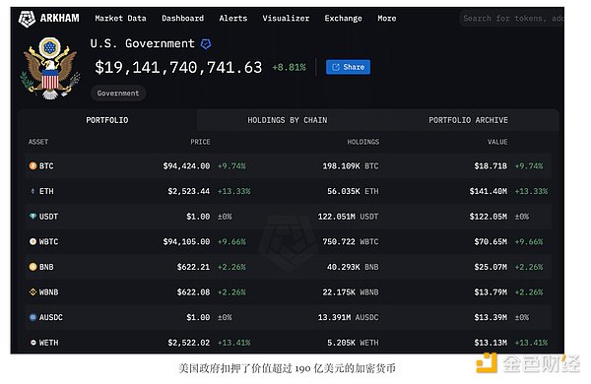Click the WBNB token icon
This screenshot has width=591, height=384.
coord(33,292)
